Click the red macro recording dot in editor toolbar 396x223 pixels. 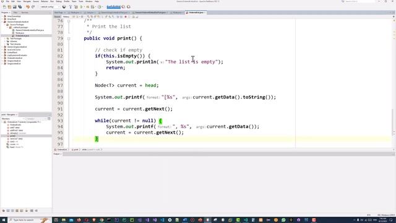point(125,17)
